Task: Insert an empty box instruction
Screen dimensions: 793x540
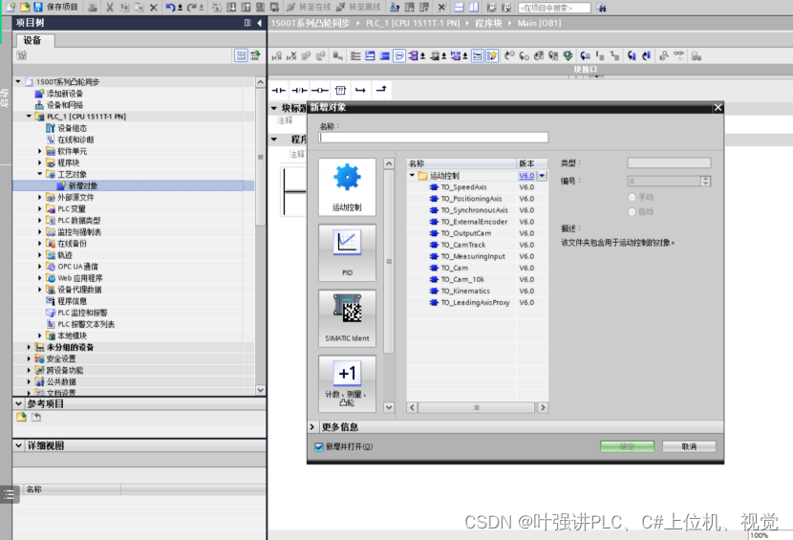Action: tap(340, 91)
